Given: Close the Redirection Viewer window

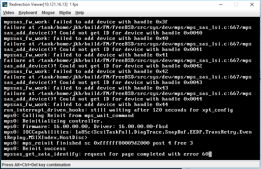Looking at the screenshot, I should [252, 4].
